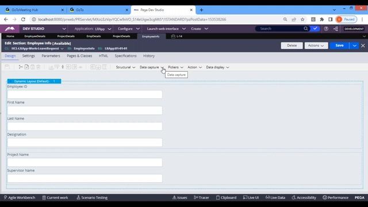This screenshot has height=207, width=368.
Task: Switch to the History tab
Action: point(149,56)
